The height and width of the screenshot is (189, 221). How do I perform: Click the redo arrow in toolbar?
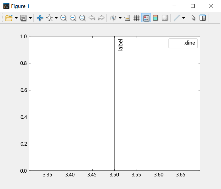pyautogui.click(x=101, y=18)
